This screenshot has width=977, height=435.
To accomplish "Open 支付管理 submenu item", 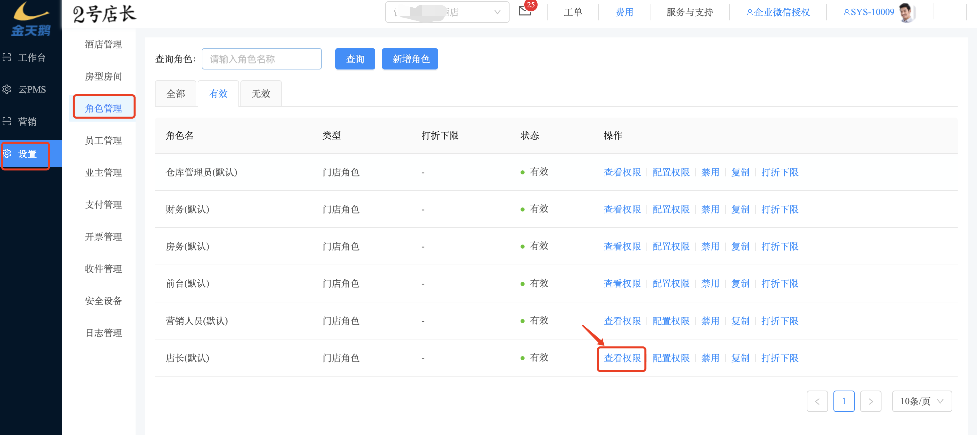I will (x=103, y=204).
